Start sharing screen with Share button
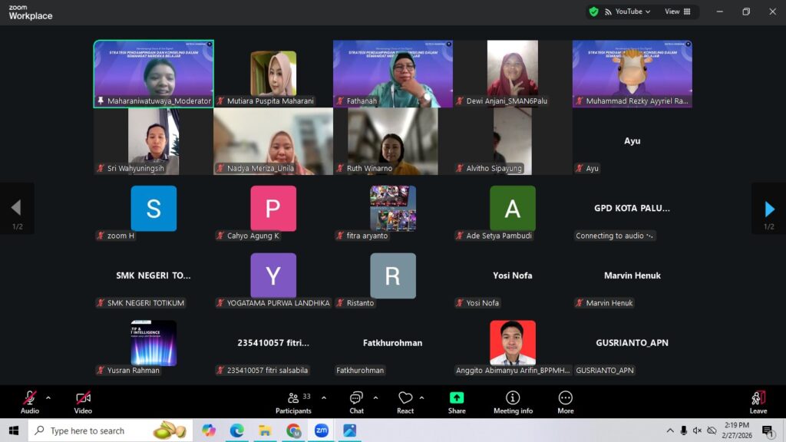The width and height of the screenshot is (786, 442). click(x=457, y=401)
